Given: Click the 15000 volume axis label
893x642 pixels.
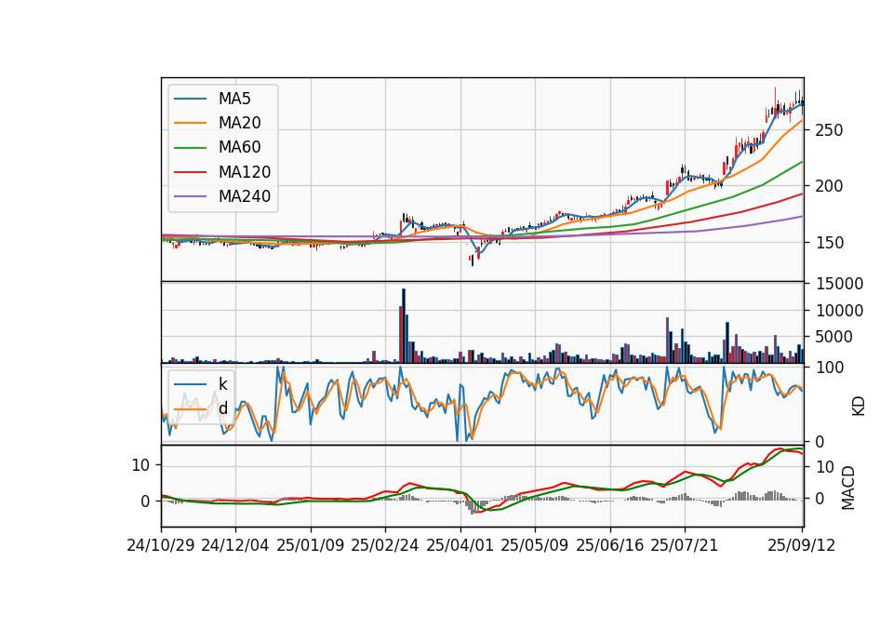Looking at the screenshot, I should point(839,284).
